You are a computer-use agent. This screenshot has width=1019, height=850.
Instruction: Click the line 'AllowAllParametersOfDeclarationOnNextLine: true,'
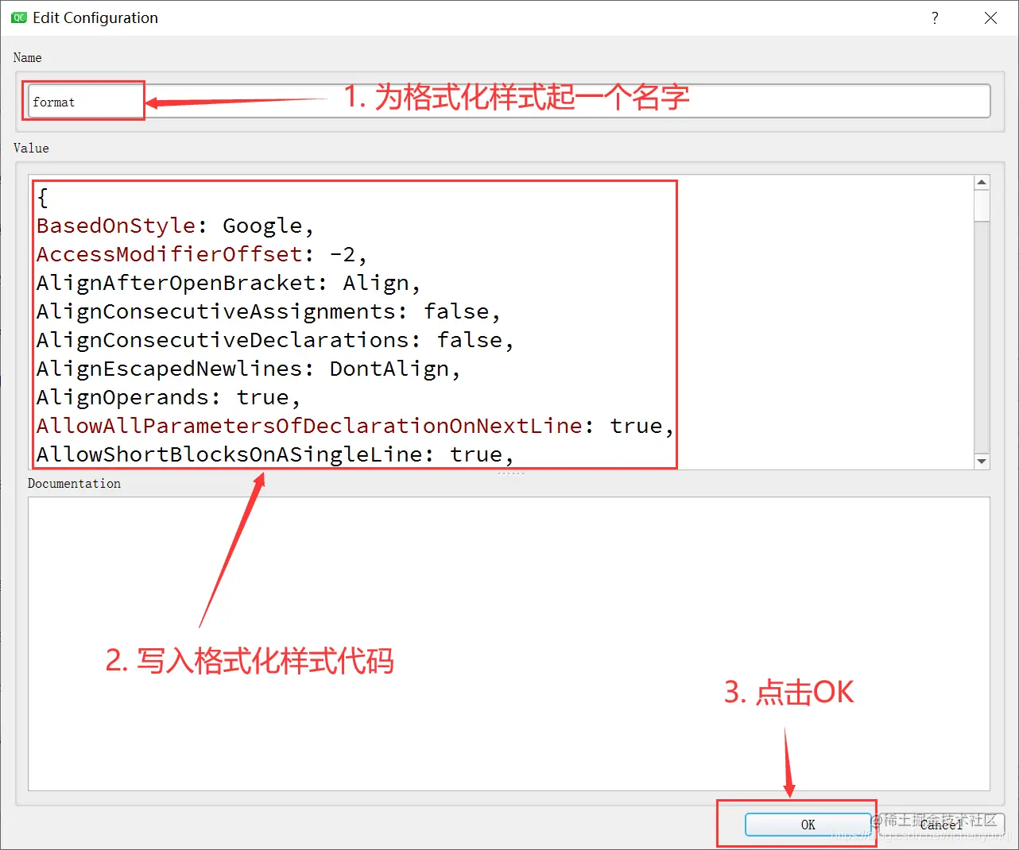pos(355,426)
